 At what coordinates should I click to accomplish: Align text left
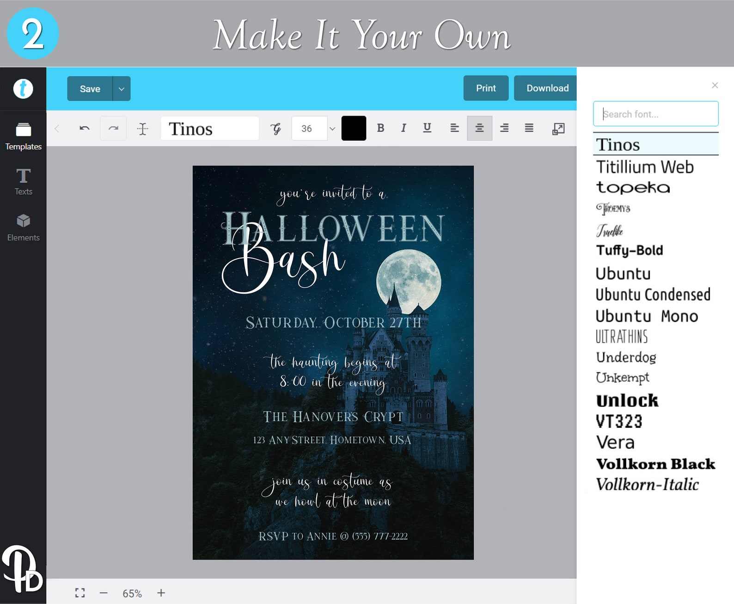[x=455, y=128]
